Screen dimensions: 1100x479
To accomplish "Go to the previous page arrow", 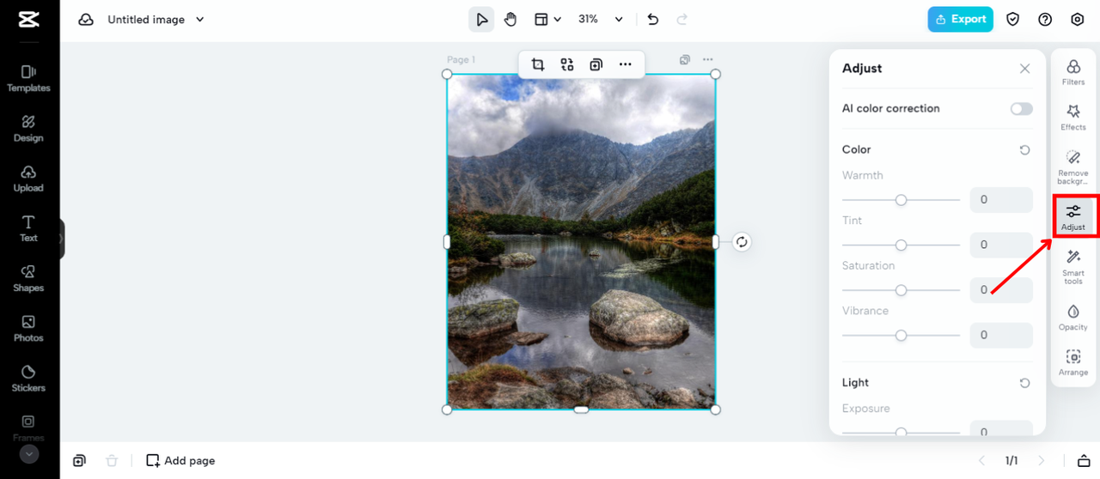I will click(982, 461).
